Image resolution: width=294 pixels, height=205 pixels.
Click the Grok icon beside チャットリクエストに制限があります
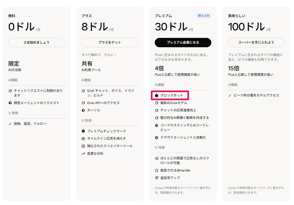tap(10, 91)
